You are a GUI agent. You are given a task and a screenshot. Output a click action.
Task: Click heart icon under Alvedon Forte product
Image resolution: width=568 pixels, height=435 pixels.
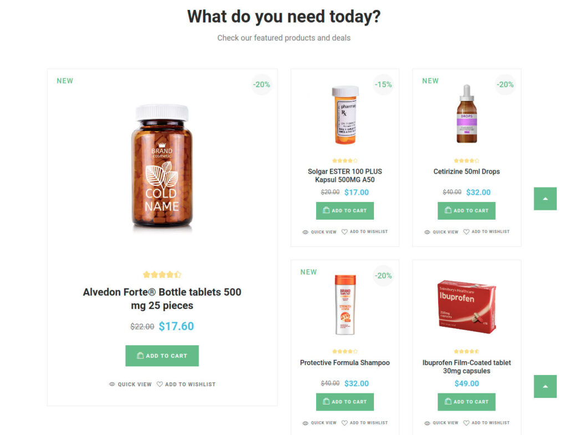click(160, 384)
